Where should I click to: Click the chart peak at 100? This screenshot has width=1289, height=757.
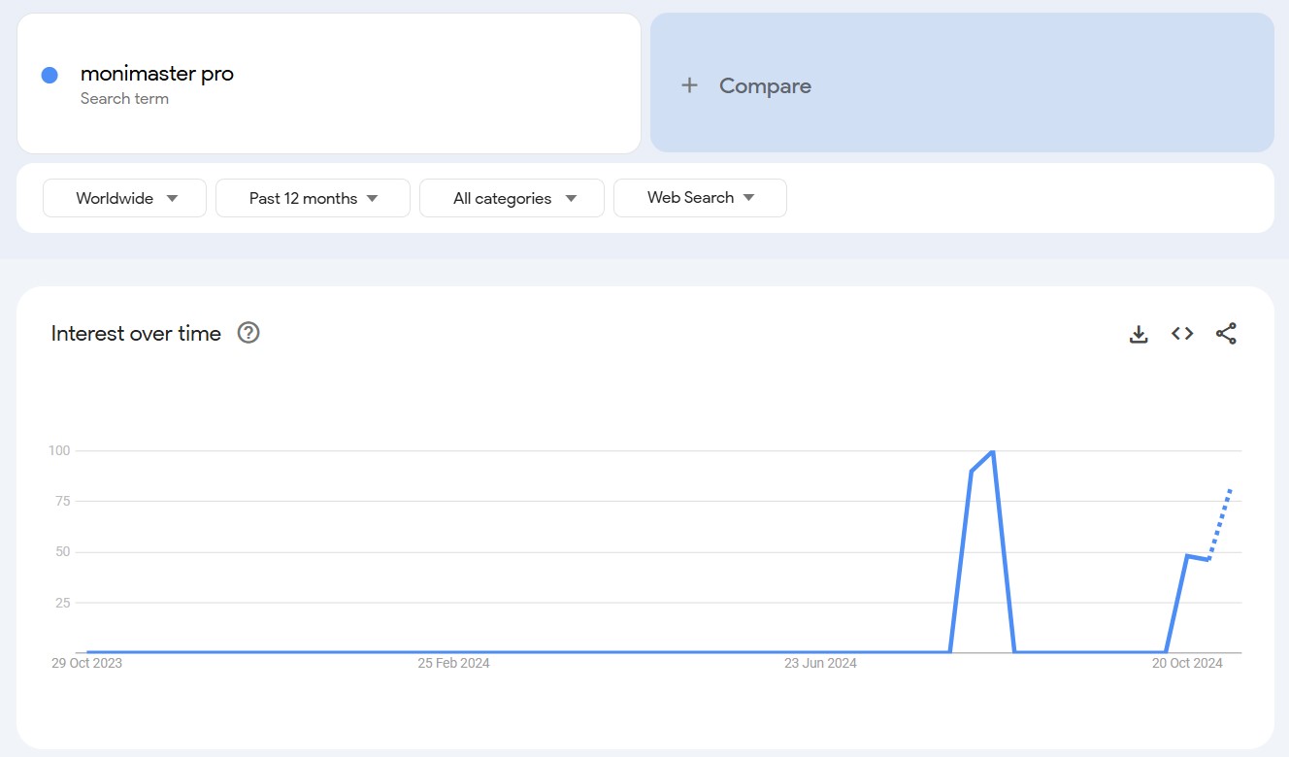coord(992,452)
